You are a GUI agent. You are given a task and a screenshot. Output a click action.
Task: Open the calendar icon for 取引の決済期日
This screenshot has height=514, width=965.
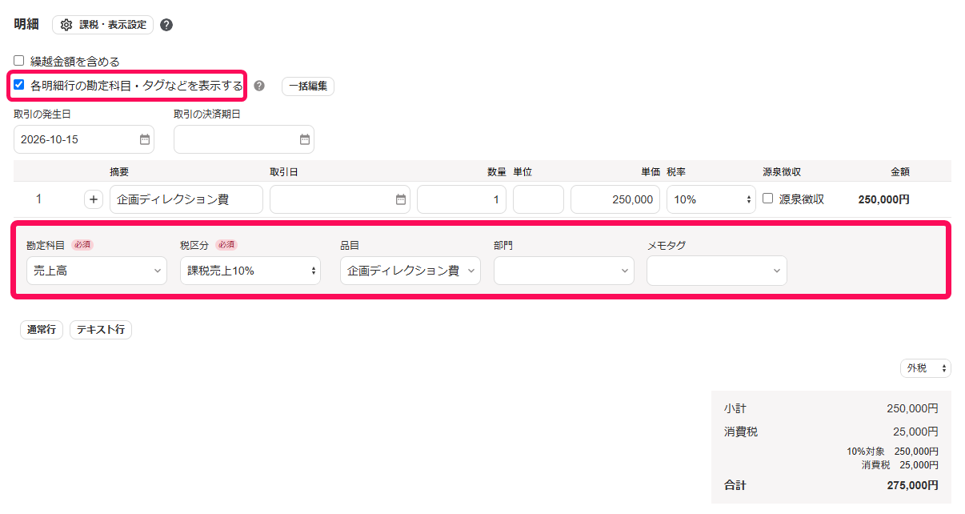tap(305, 139)
